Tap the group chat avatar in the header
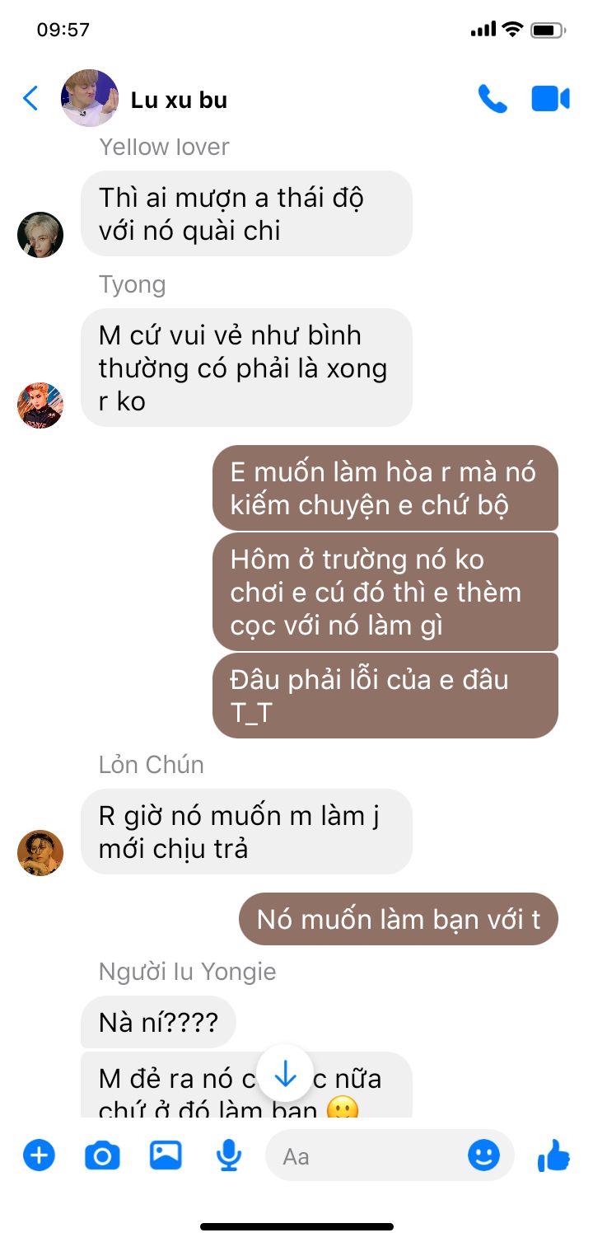 90,98
